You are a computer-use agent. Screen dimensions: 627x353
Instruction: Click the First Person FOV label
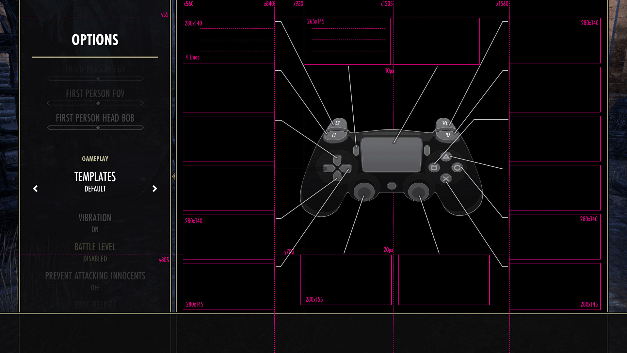coord(95,94)
